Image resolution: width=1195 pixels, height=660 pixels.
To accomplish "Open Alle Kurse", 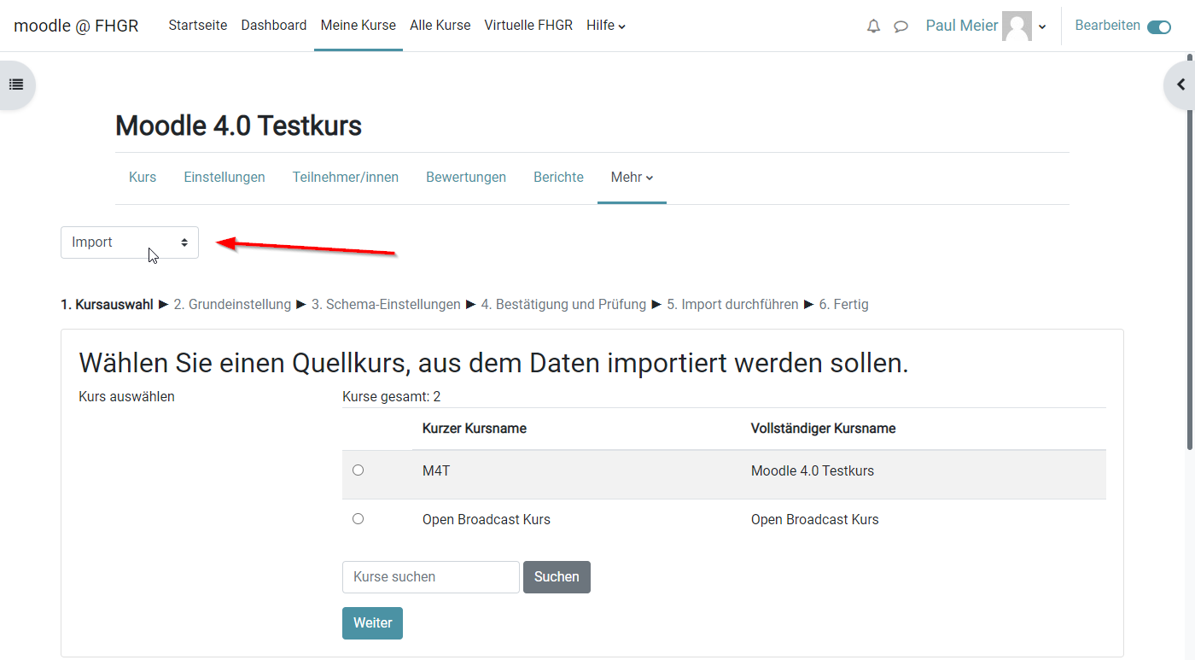I will coord(440,26).
